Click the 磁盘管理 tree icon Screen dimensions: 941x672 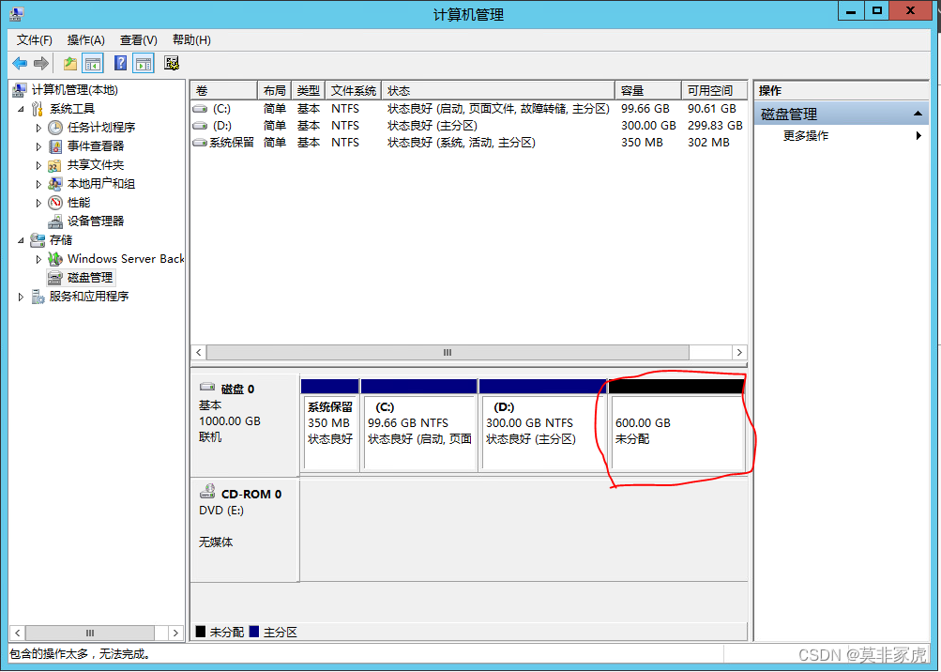pyautogui.click(x=54, y=278)
